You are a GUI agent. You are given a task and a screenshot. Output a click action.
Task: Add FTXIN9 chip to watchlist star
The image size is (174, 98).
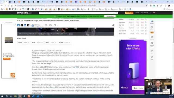(69, 42)
